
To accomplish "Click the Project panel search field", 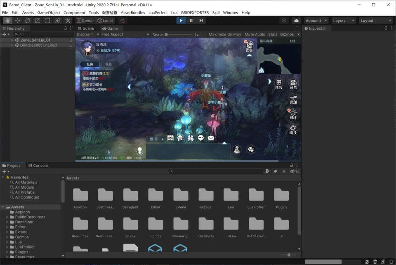I will 217,171.
